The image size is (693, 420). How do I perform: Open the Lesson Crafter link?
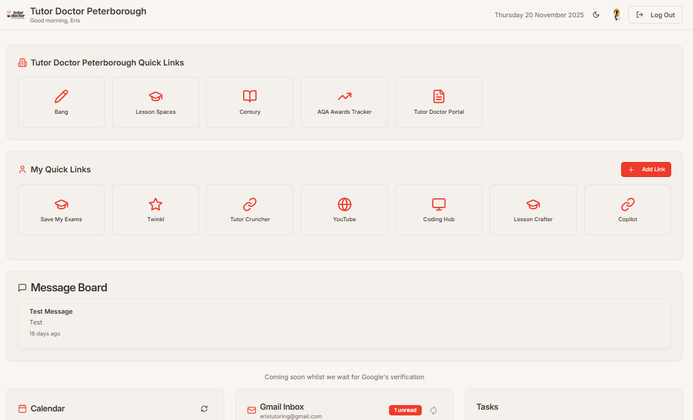click(x=533, y=210)
